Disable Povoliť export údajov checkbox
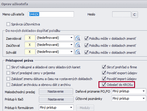147x111 pixels. [104, 73]
